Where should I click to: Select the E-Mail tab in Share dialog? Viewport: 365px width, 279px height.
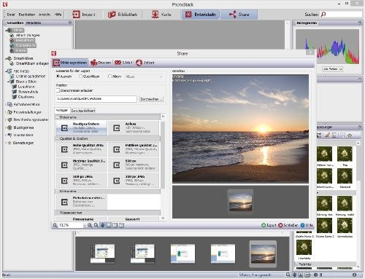point(123,63)
